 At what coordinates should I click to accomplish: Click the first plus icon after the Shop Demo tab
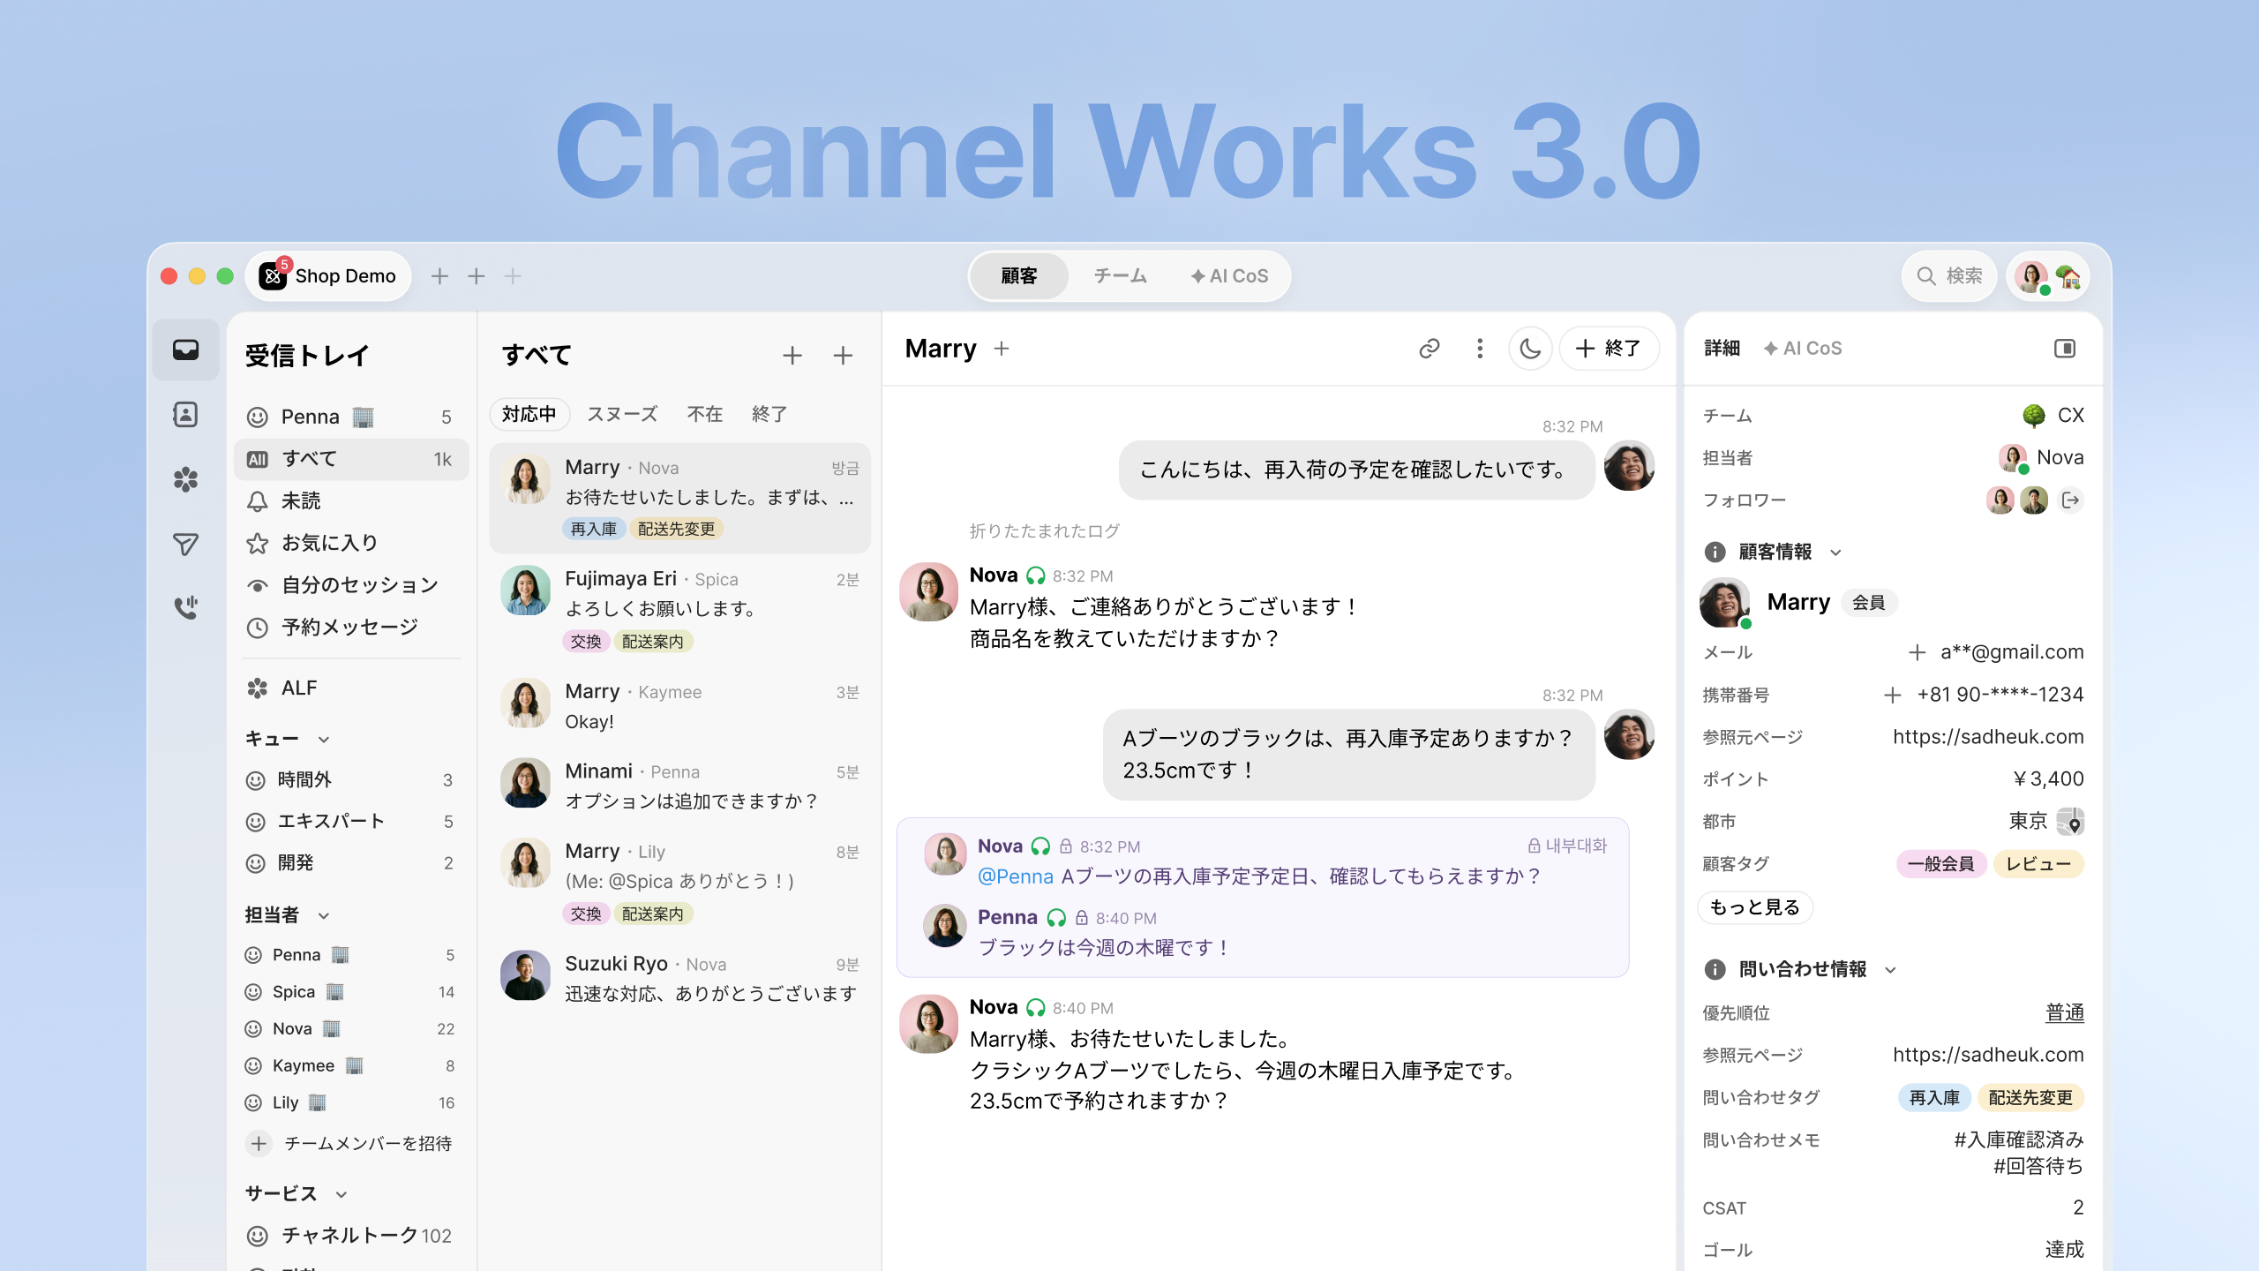[x=439, y=276]
